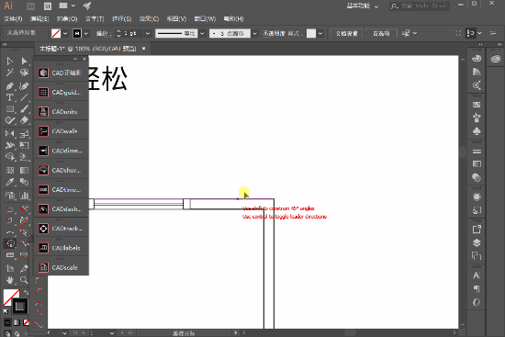
Task: Open the brush definition dropdown
Action: [x=254, y=33]
